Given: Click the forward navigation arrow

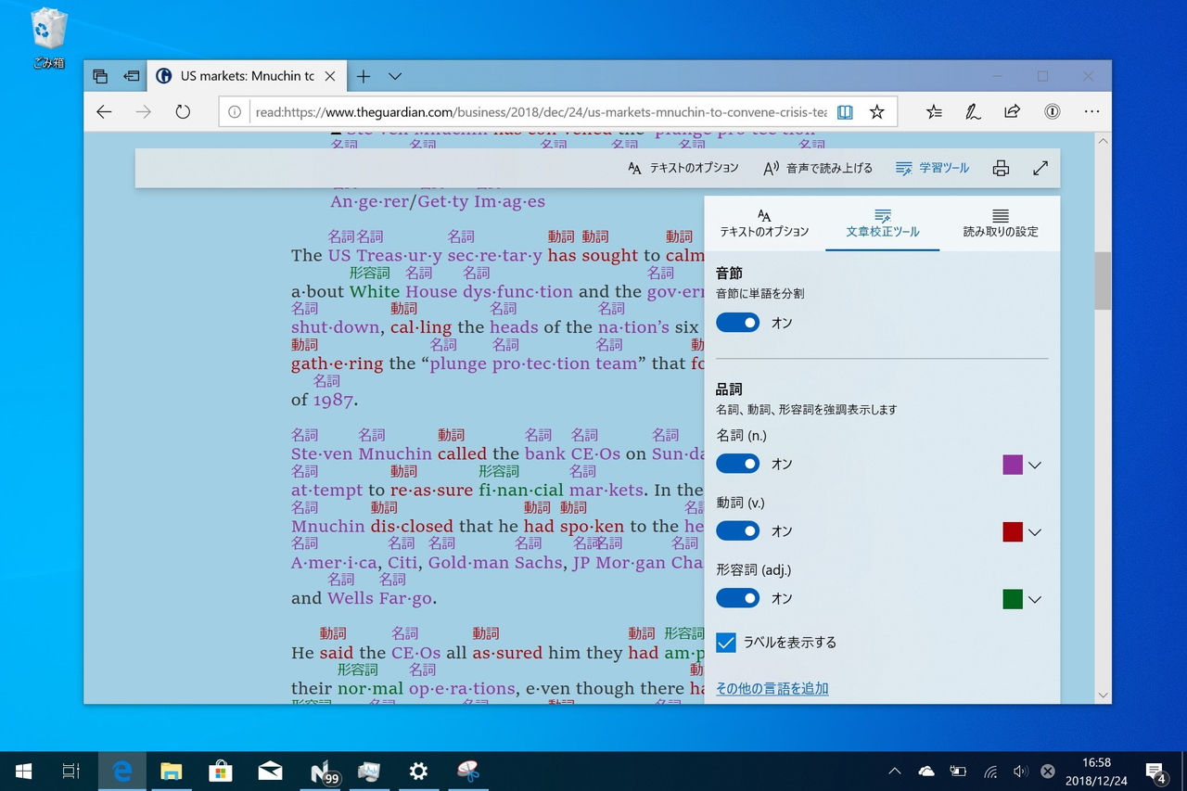Looking at the screenshot, I should click(x=143, y=112).
